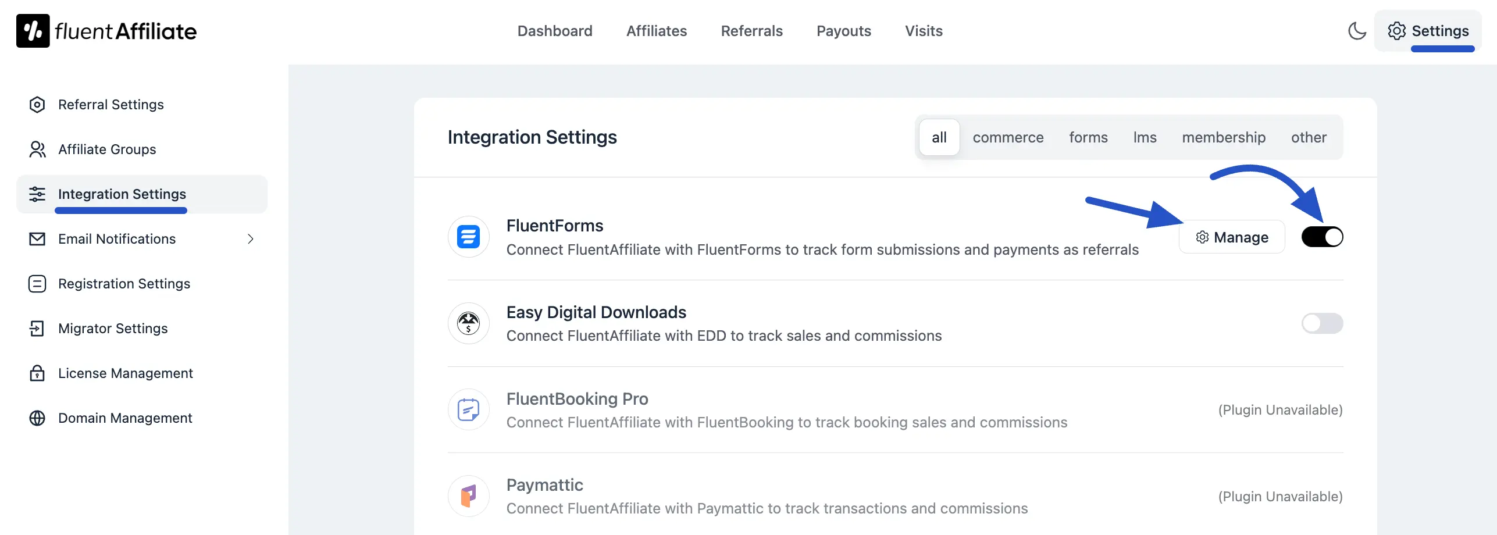This screenshot has width=1497, height=535.
Task: Click the dark mode moon icon
Action: 1357,31
